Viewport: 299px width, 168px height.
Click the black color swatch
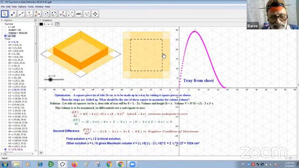pyautogui.click(x=41, y=24)
